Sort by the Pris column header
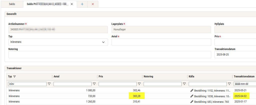This screenshot has height=105, width=256. pyautogui.click(x=101, y=77)
